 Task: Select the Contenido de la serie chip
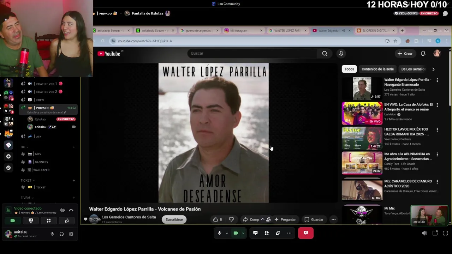tap(377, 69)
